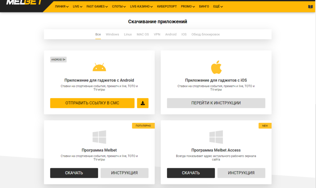Open ИНСТРУКЦИЯ for Программа Melbet Access
316x188 pixels.
pos(241,173)
